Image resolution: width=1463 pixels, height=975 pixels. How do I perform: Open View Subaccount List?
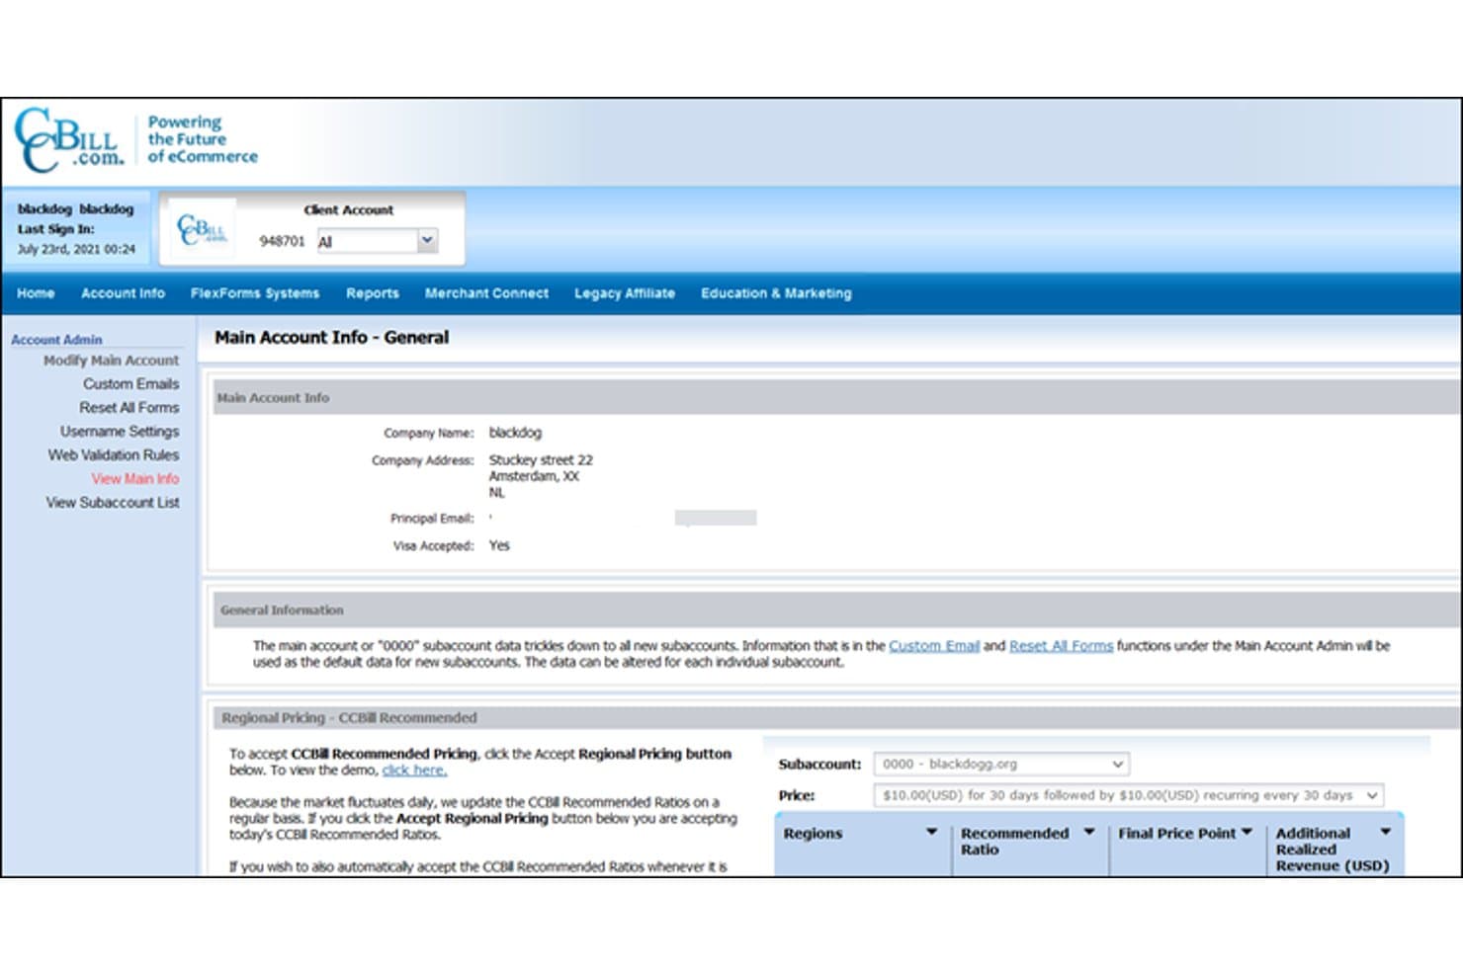click(x=113, y=503)
